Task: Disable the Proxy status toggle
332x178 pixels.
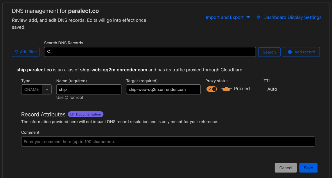Action: (212, 89)
